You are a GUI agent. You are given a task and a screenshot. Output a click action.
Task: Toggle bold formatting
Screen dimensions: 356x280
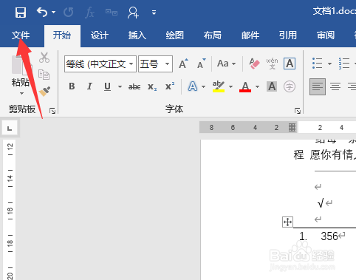[72, 86]
